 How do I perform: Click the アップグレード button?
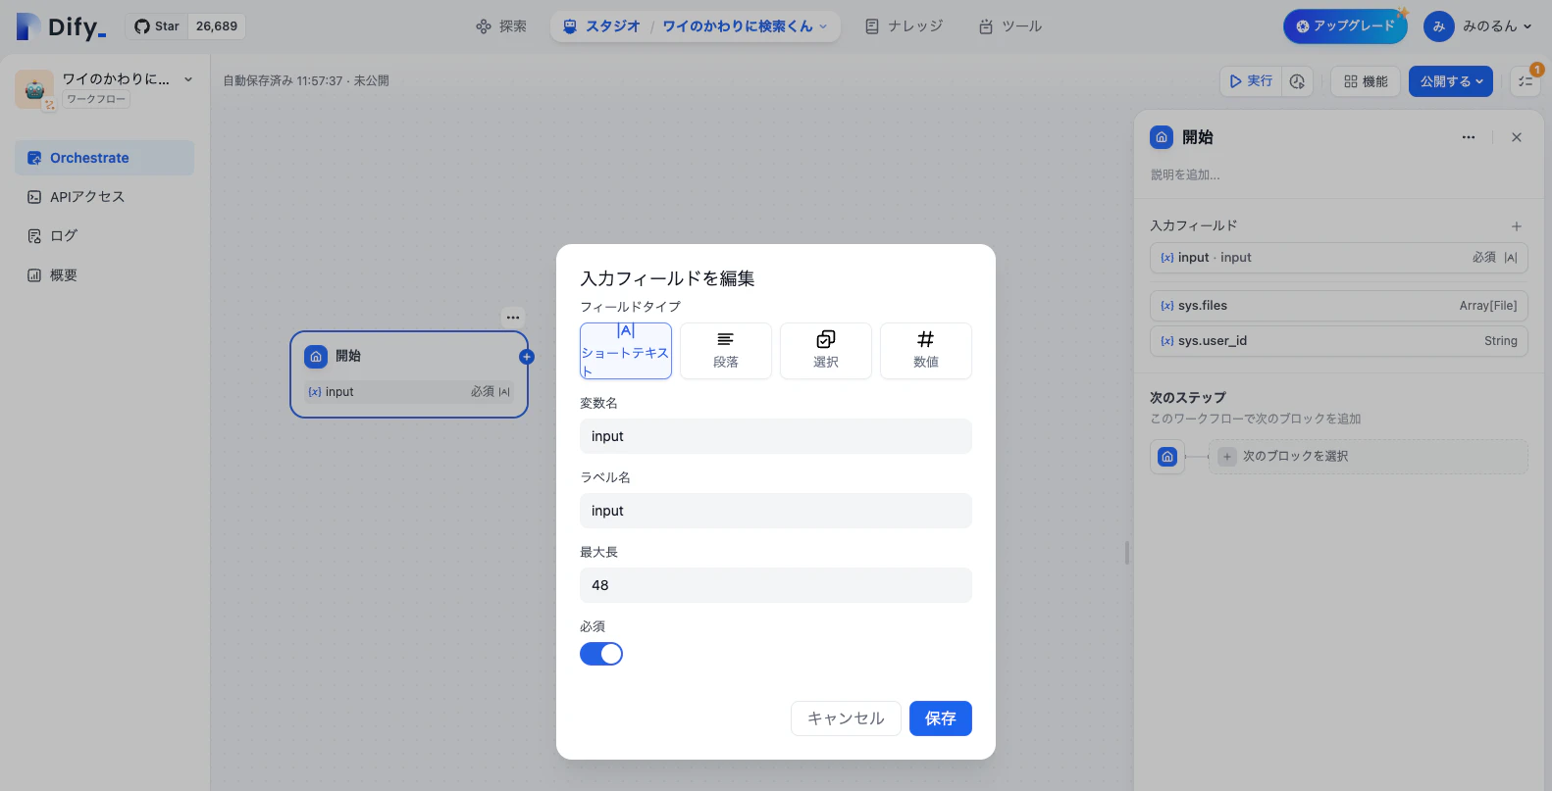[1345, 26]
